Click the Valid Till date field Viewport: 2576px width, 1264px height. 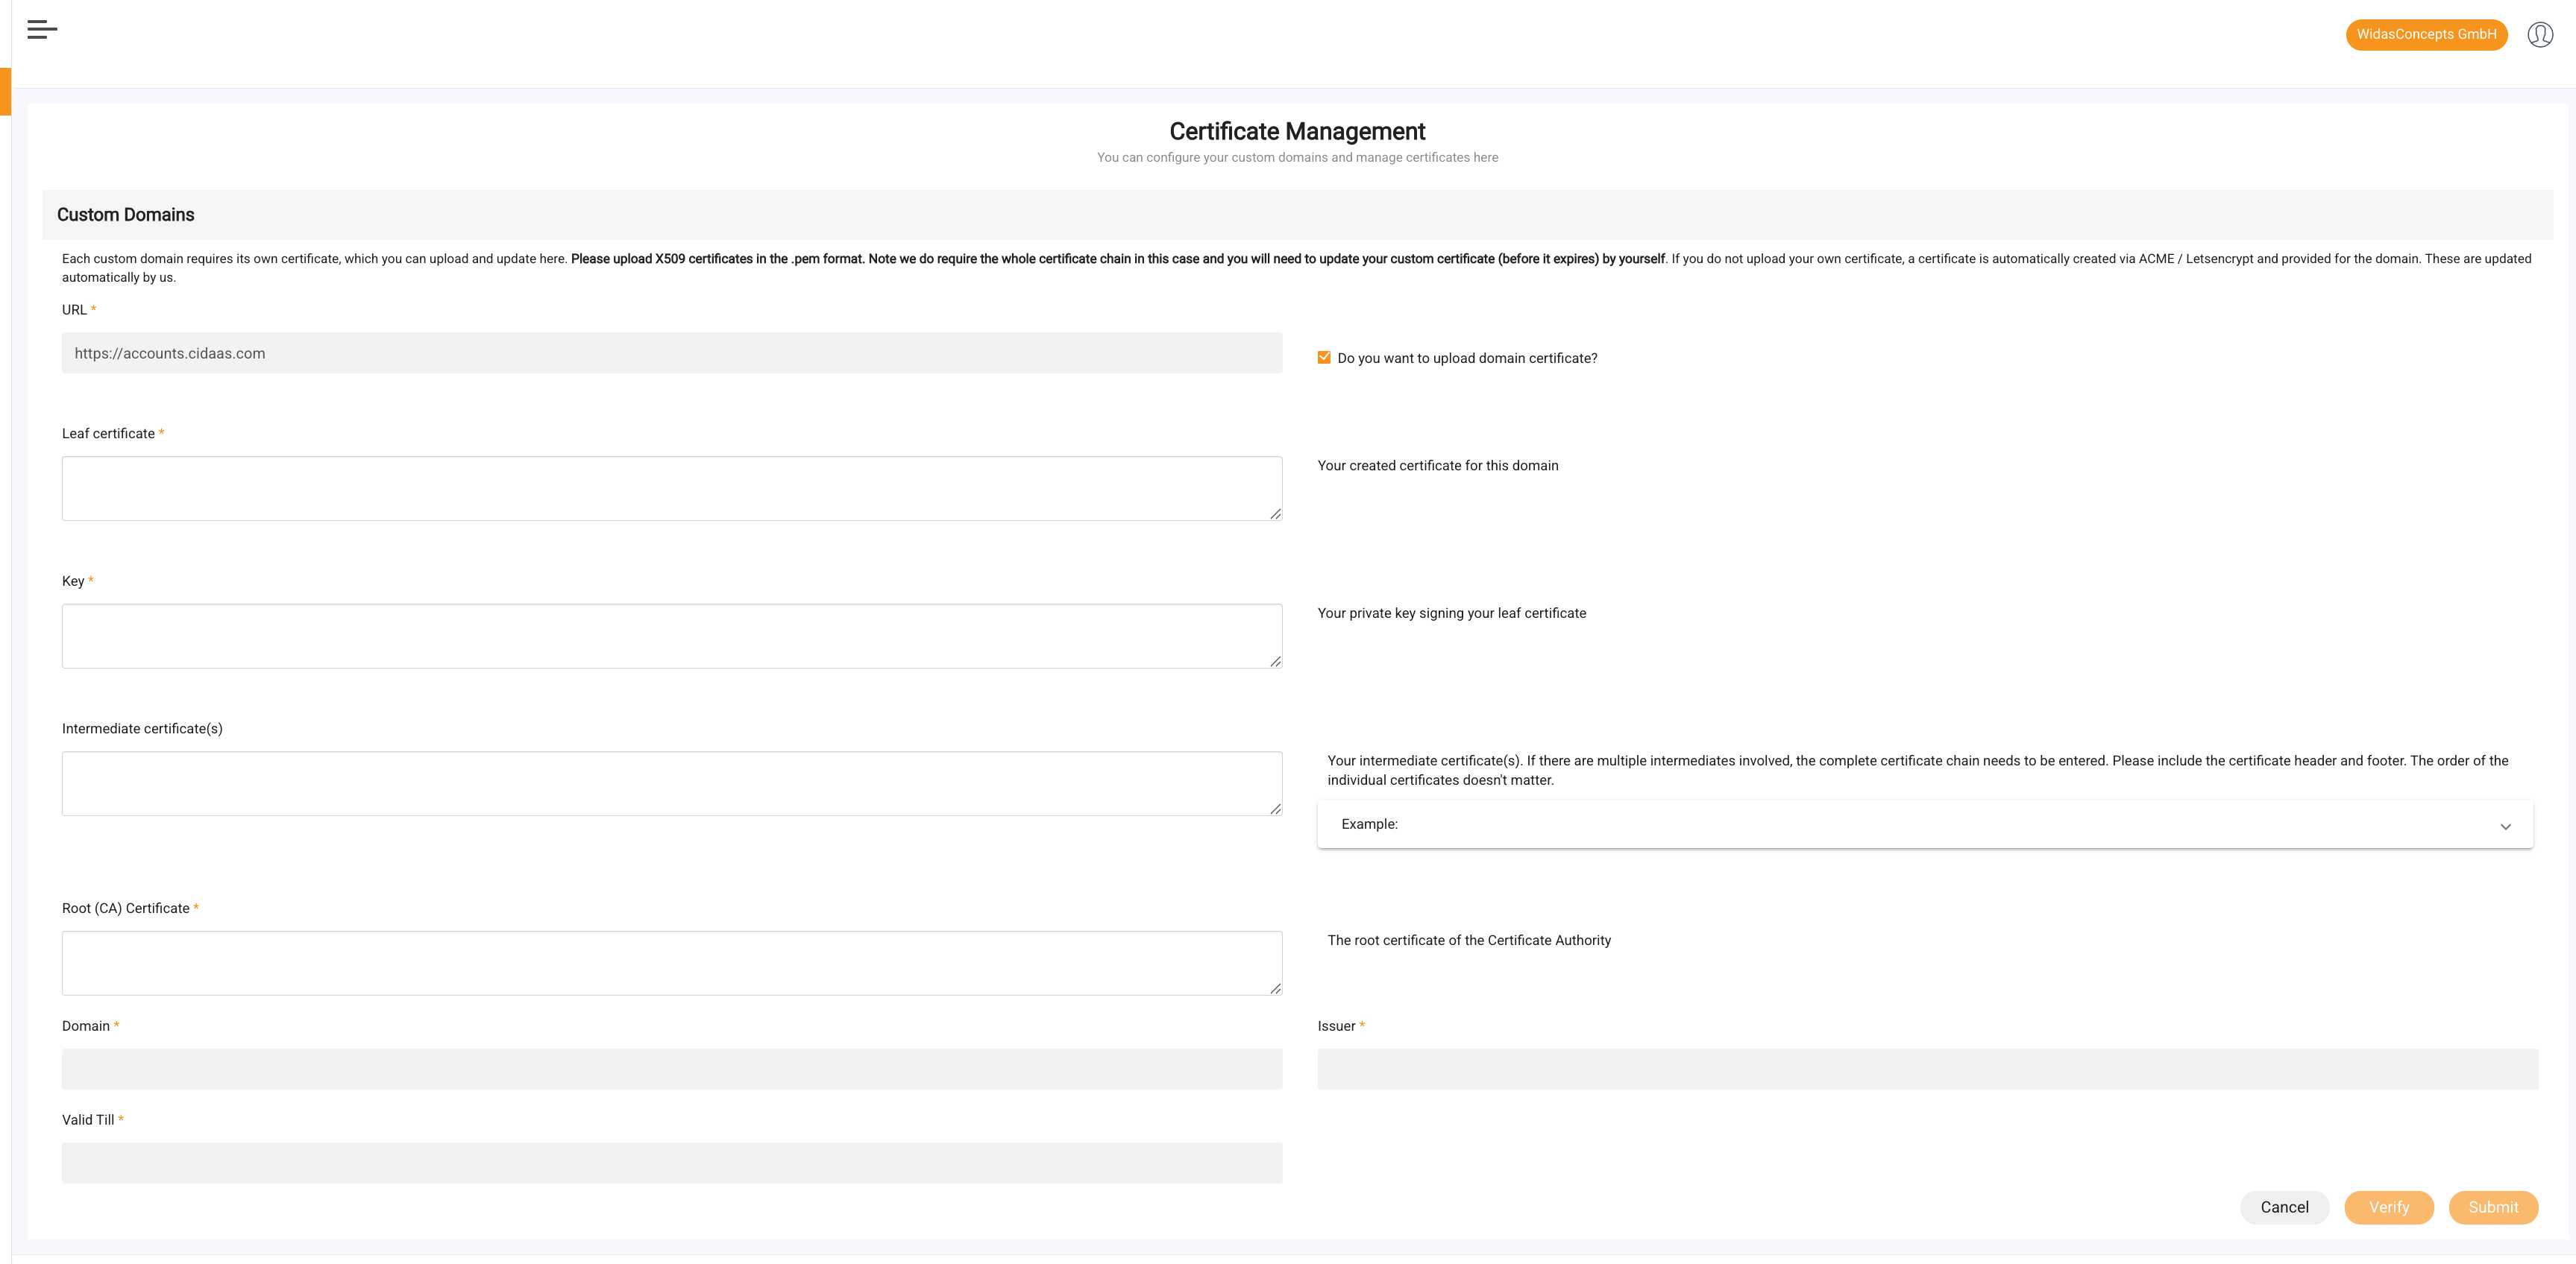pos(672,1162)
